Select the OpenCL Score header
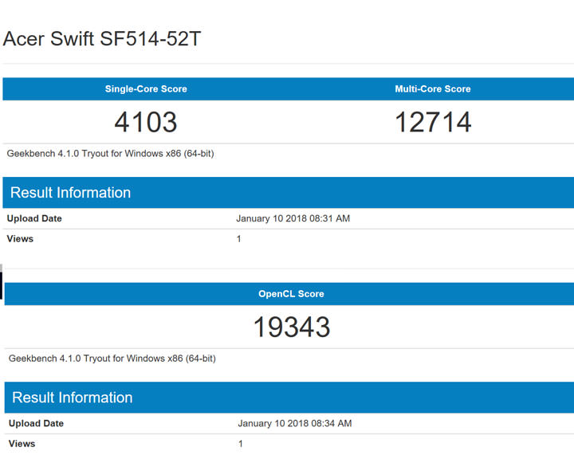 pos(291,294)
